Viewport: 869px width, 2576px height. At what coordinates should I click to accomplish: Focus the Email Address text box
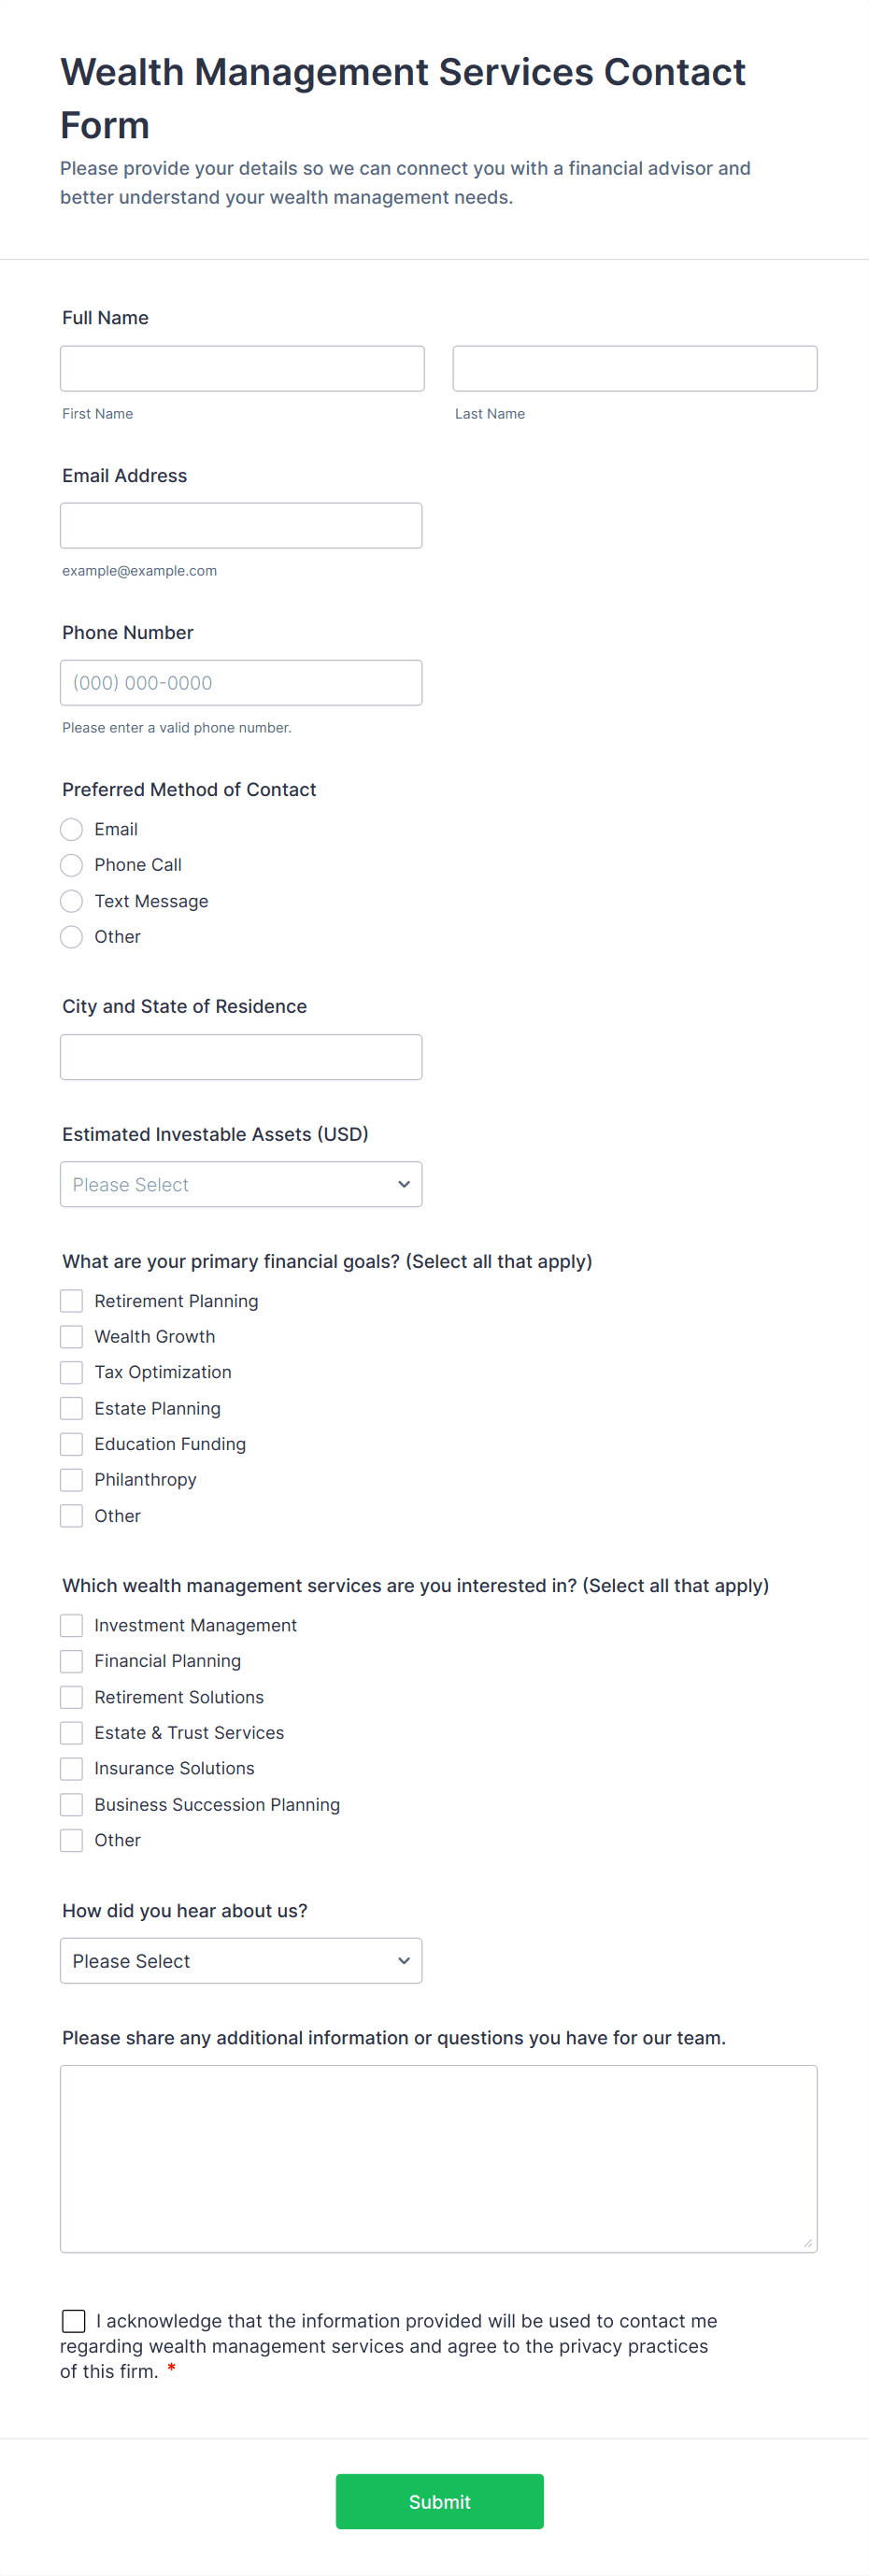pyautogui.click(x=240, y=525)
